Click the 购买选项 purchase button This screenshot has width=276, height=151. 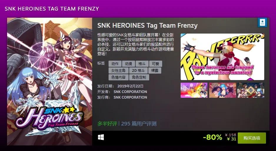[x=252, y=138]
